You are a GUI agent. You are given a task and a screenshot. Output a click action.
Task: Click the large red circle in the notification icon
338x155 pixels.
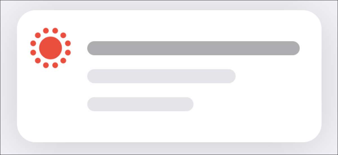pyautogui.click(x=50, y=48)
